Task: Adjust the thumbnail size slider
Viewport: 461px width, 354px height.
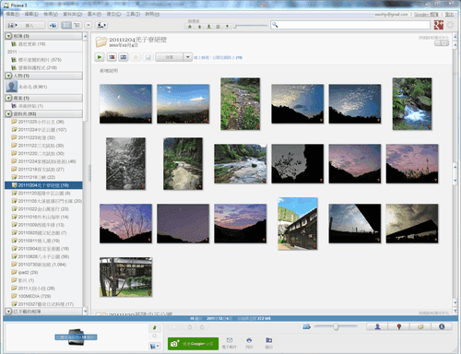Action: click(x=336, y=326)
